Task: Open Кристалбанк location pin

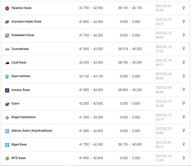Action: click(x=184, y=76)
